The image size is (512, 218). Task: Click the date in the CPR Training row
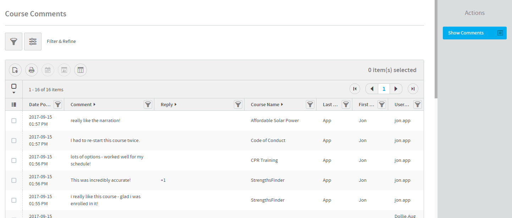[40, 160]
